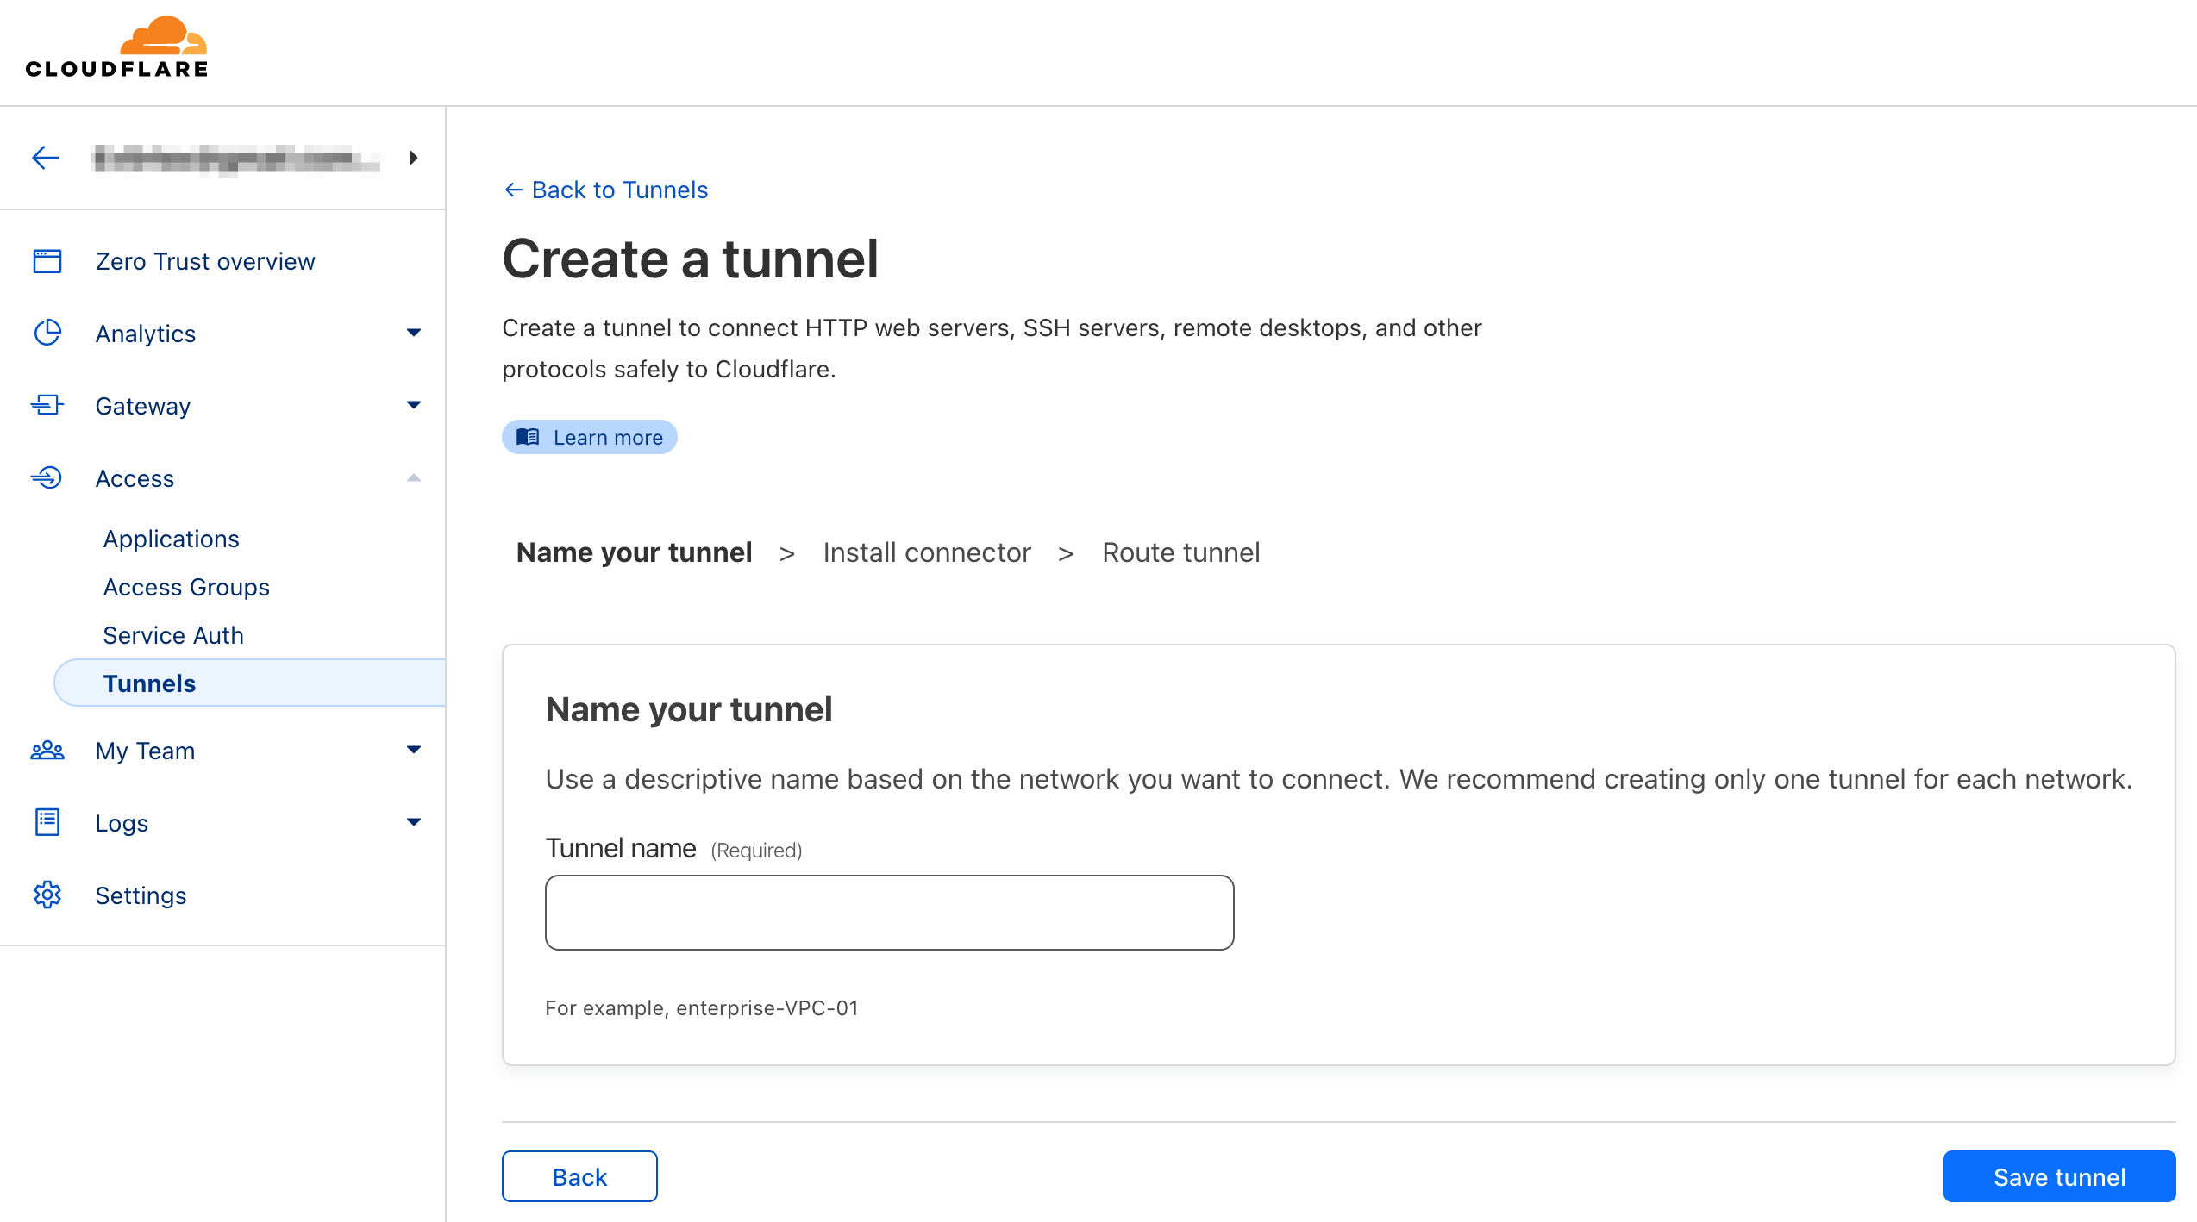Click the Save tunnel button

[2059, 1176]
